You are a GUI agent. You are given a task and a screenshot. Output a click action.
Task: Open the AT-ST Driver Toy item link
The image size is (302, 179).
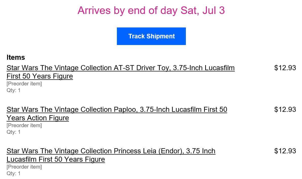[x=120, y=68]
